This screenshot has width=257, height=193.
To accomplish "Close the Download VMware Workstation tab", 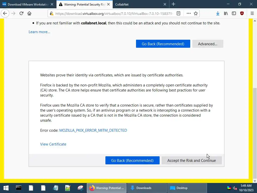I will [52, 5].
